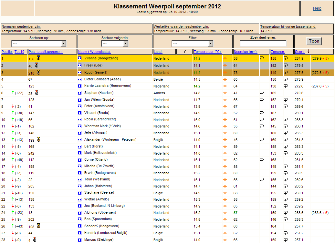
Task: Click the blue info icon beside Yvonne (Hoogezand)
Action: (80, 58)
